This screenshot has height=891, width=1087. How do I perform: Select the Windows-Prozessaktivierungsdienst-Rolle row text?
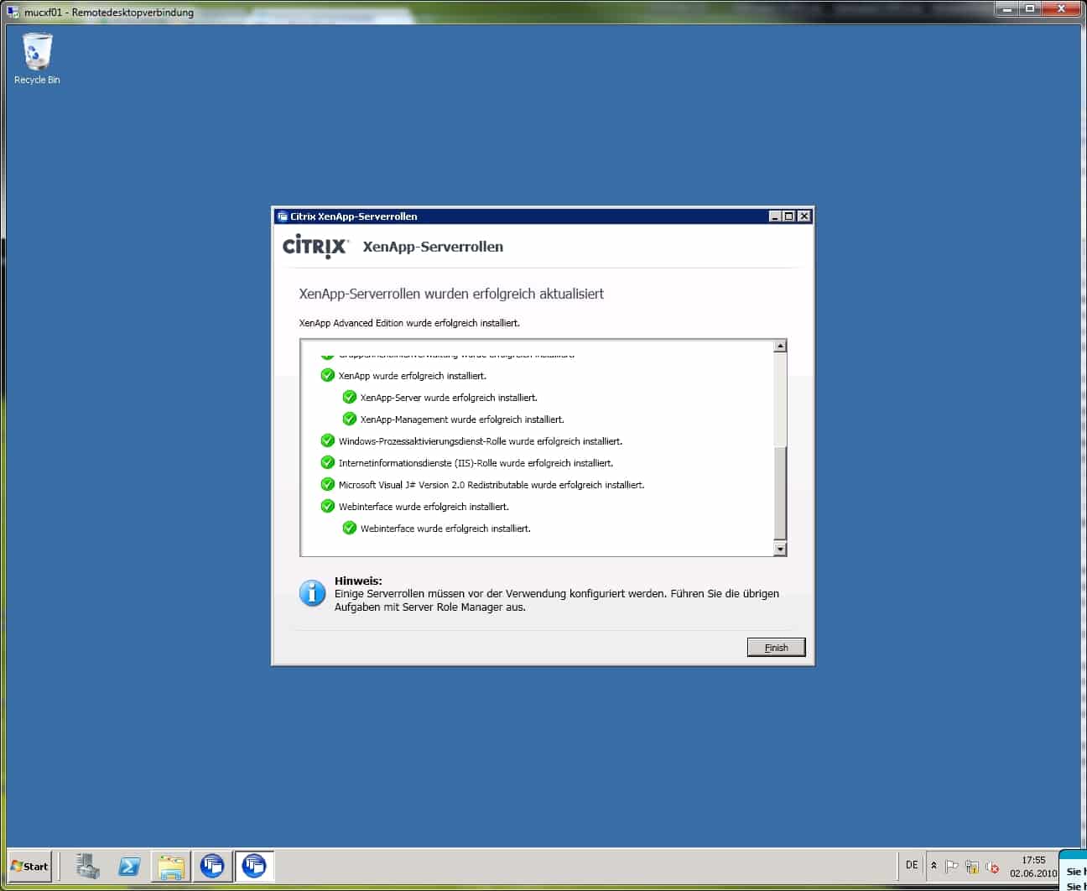481,441
